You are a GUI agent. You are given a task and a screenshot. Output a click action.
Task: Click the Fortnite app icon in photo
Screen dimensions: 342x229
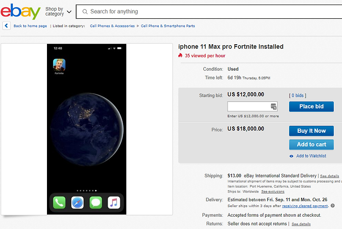pos(59,65)
